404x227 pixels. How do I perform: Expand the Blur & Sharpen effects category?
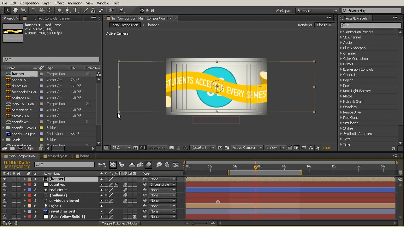(341, 48)
